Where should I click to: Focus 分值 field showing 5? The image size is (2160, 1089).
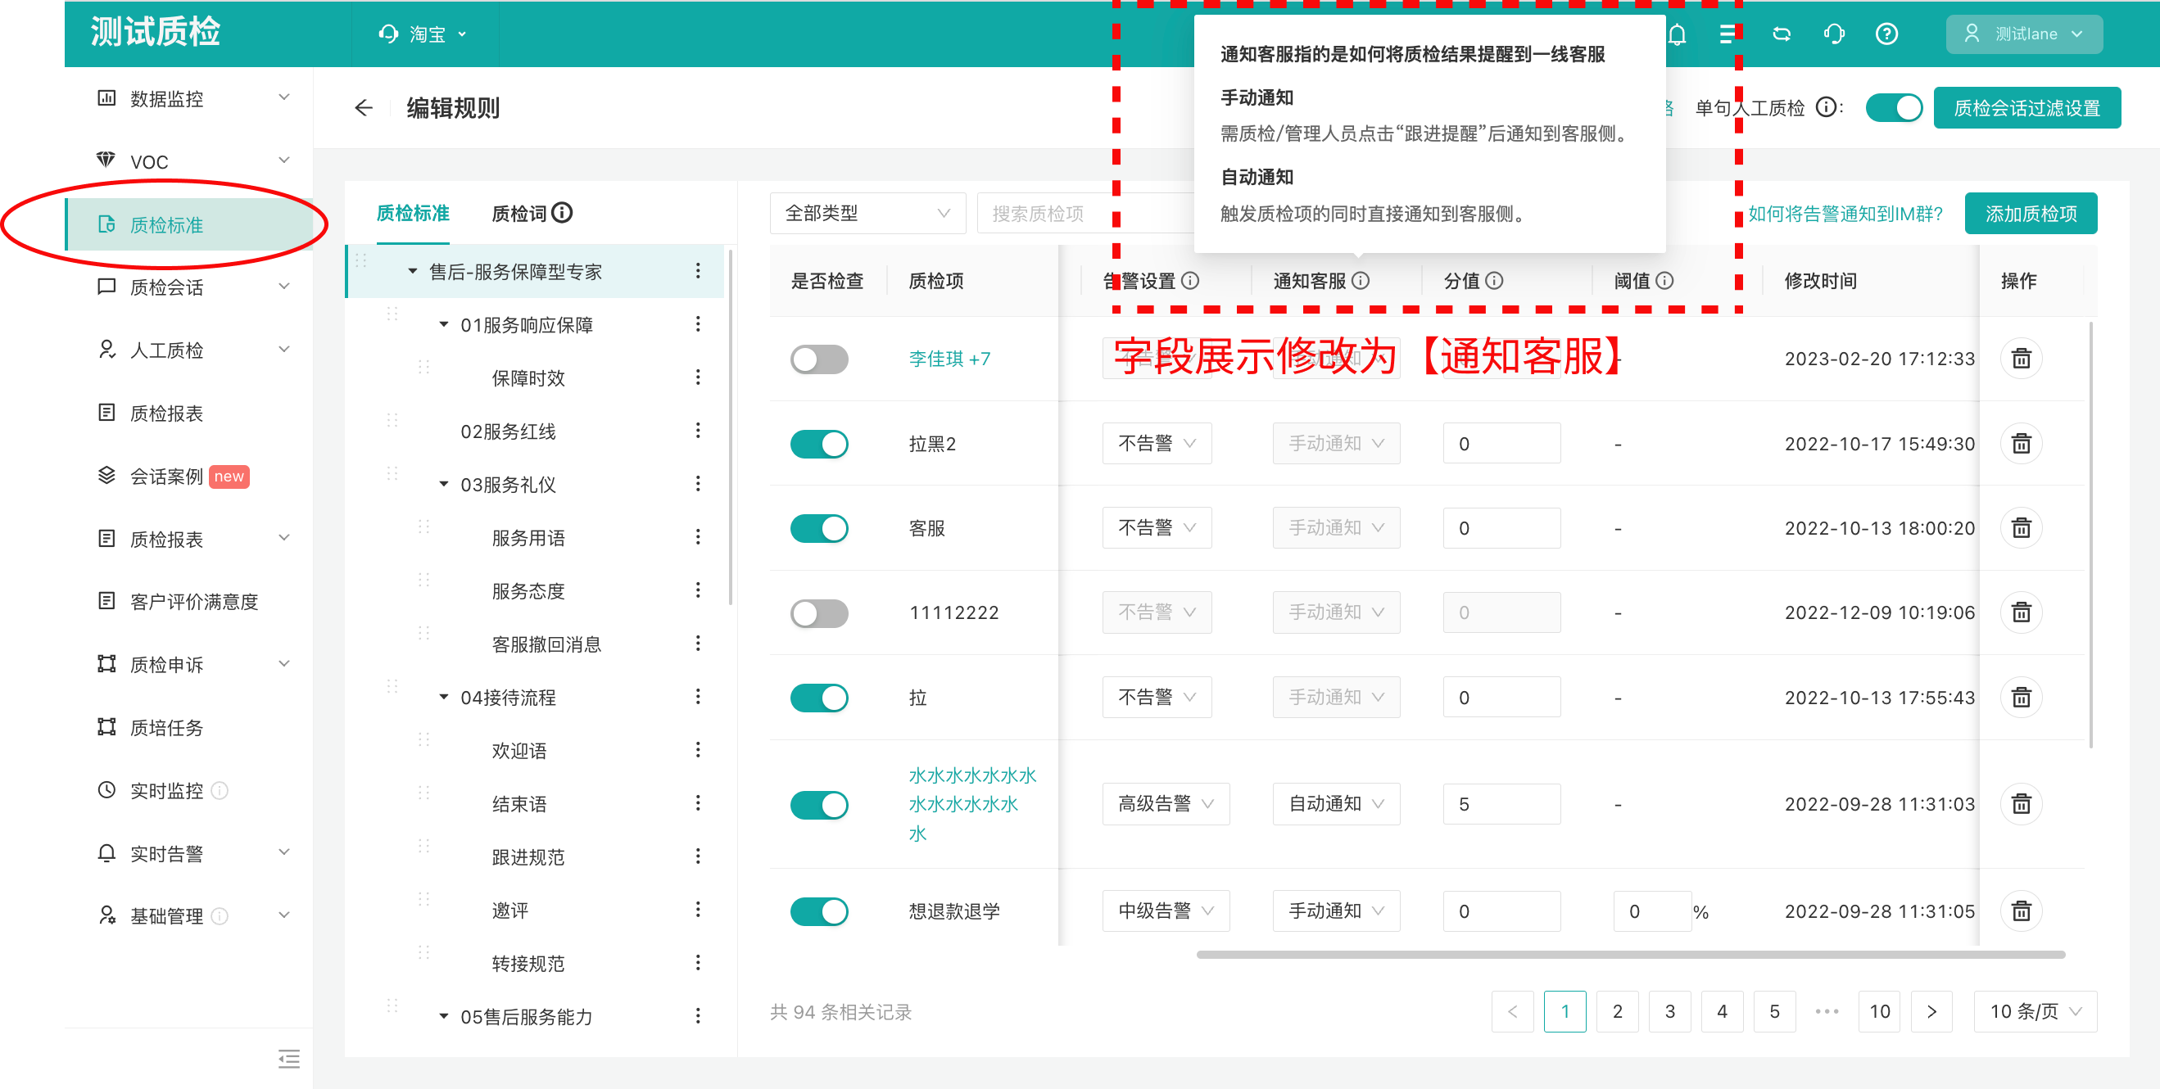1501,804
